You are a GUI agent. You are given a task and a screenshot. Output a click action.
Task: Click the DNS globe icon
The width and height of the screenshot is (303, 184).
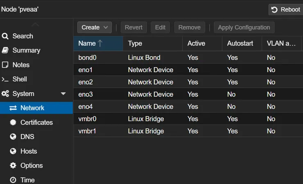point(13,136)
